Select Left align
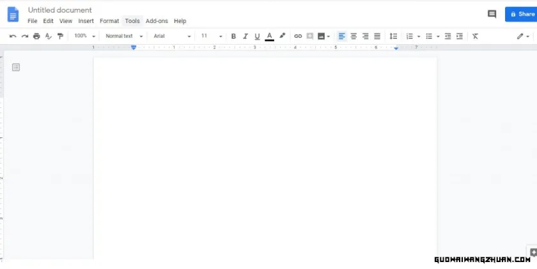The width and height of the screenshot is (537, 269). coord(341,36)
